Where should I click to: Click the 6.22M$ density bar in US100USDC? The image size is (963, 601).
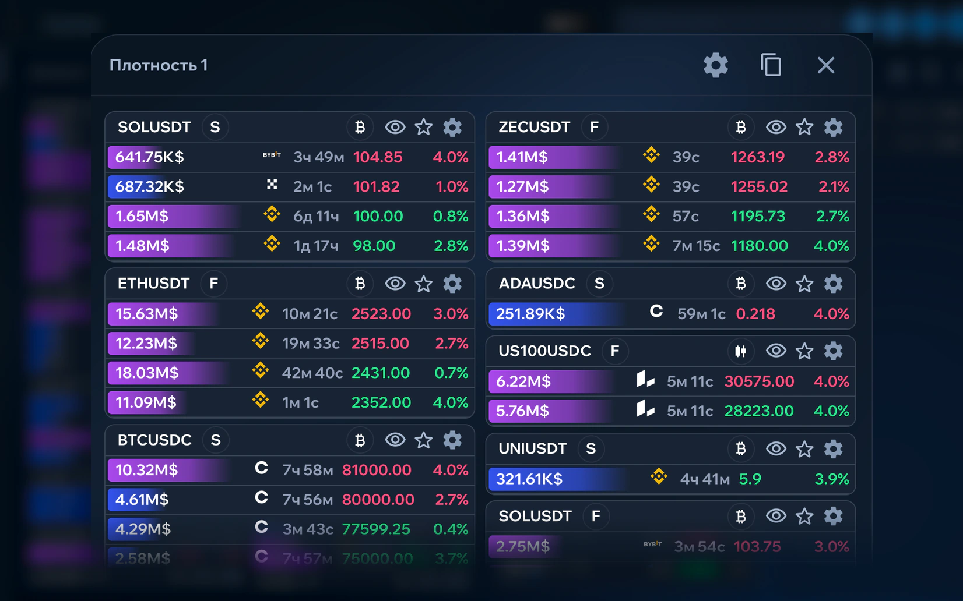(x=552, y=381)
